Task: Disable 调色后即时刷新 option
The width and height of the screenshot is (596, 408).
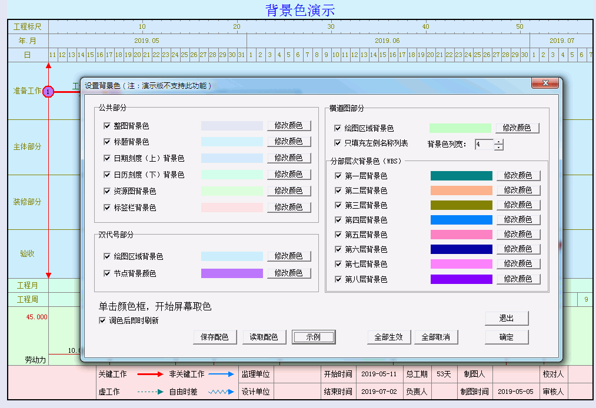Action: 102,320
